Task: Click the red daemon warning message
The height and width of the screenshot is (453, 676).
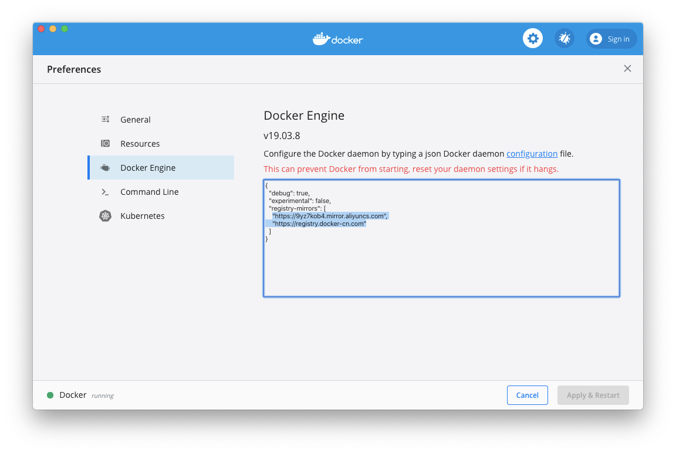Action: pyautogui.click(x=411, y=169)
